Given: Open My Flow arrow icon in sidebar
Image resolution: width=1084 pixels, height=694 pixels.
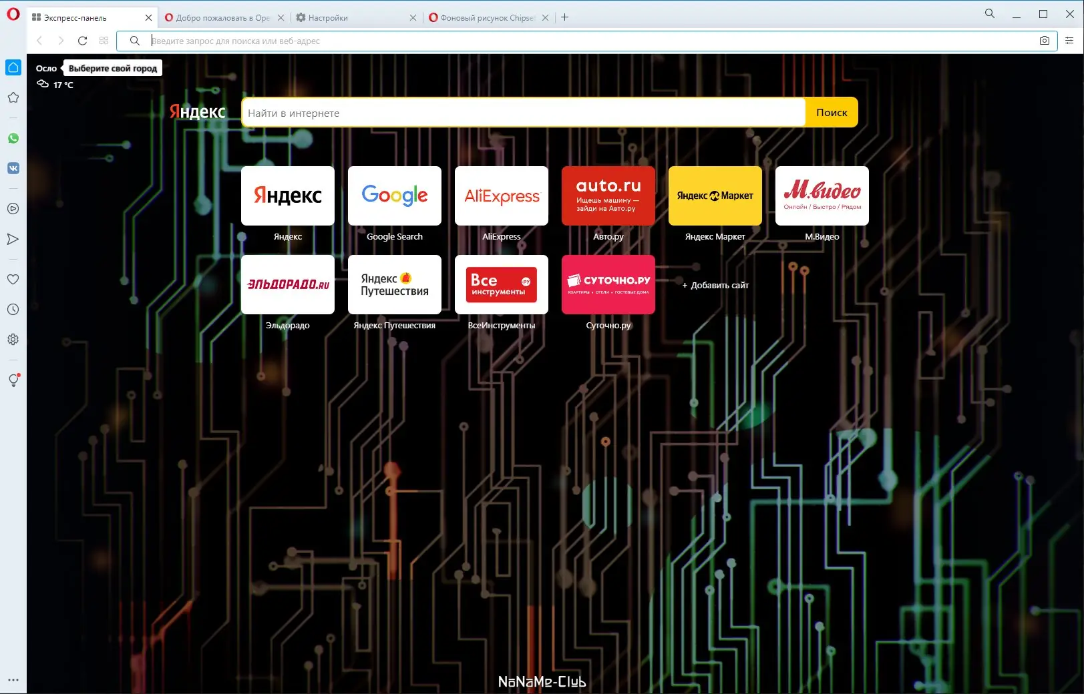Looking at the screenshot, I should point(13,239).
